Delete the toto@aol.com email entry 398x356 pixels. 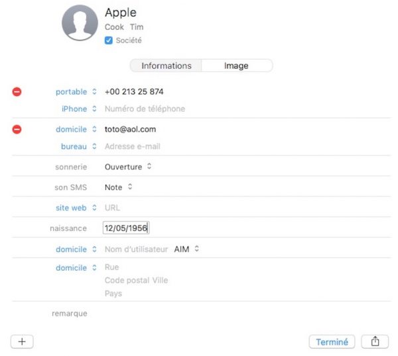[17, 130]
